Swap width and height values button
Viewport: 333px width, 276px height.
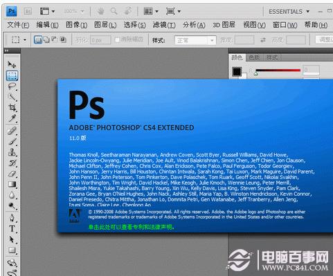263,40
